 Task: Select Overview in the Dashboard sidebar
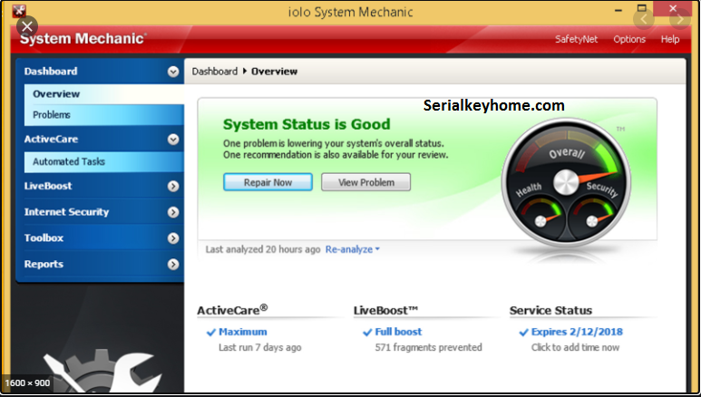coord(103,94)
